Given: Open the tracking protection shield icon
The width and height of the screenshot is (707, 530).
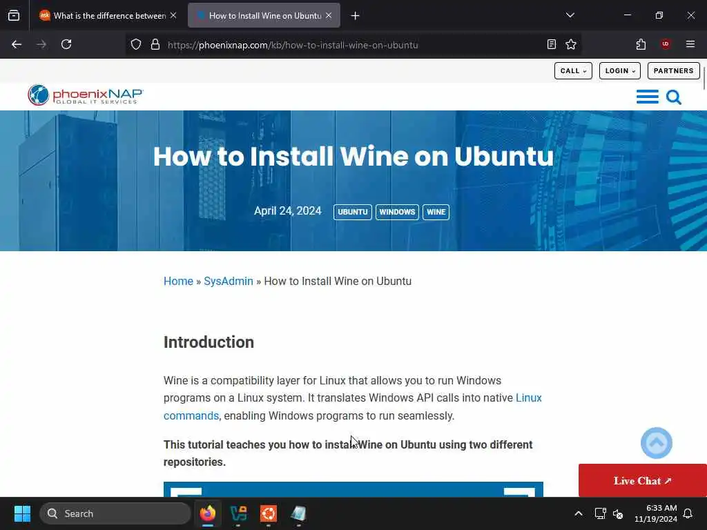Looking at the screenshot, I should pos(136,45).
